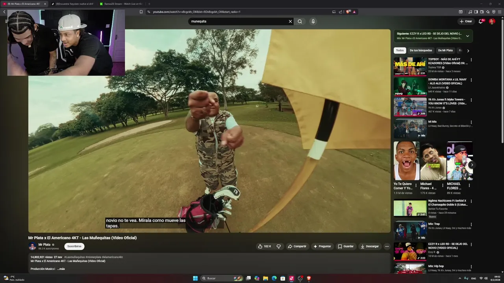Click the Preguntar button
Screen dimensions: 504x283
322,246
